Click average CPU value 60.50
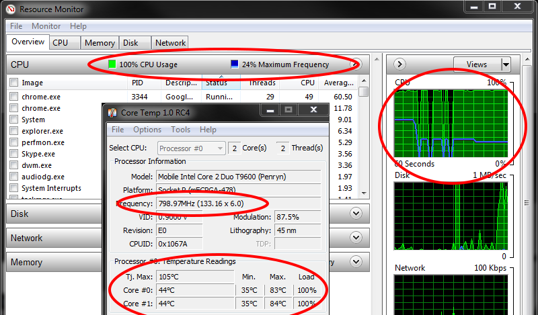Viewport: 538px width, 315px height. pos(343,97)
